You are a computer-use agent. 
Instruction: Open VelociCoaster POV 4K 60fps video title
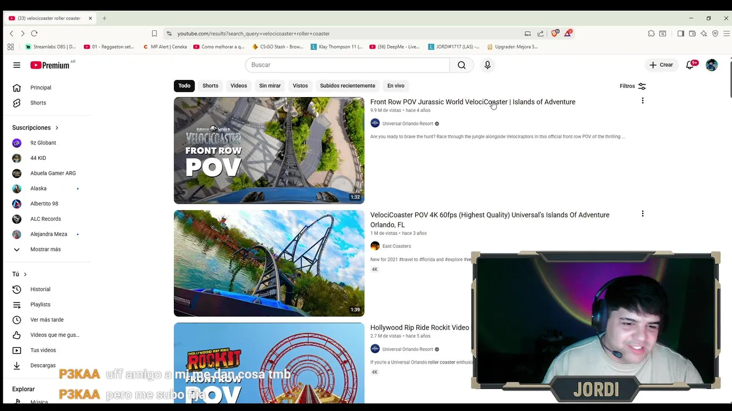tap(490, 220)
